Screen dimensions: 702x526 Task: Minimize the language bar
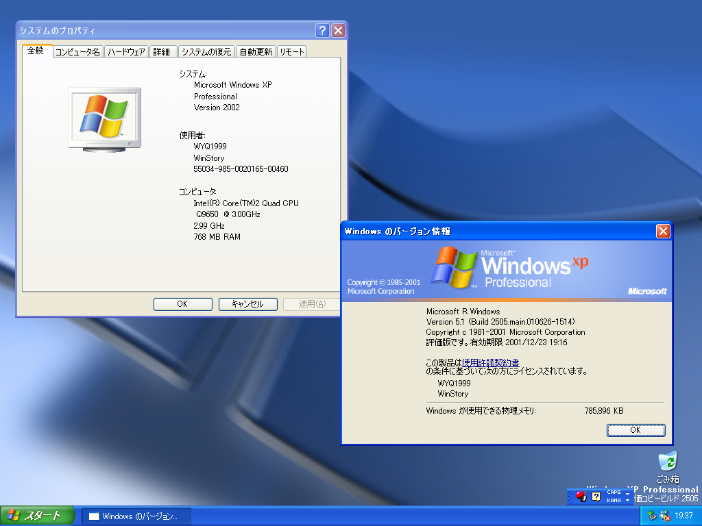point(627,492)
